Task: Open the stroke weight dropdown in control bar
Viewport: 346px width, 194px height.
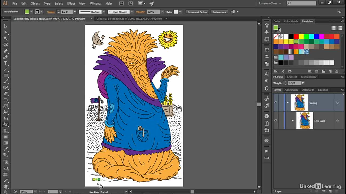Action: [75, 12]
